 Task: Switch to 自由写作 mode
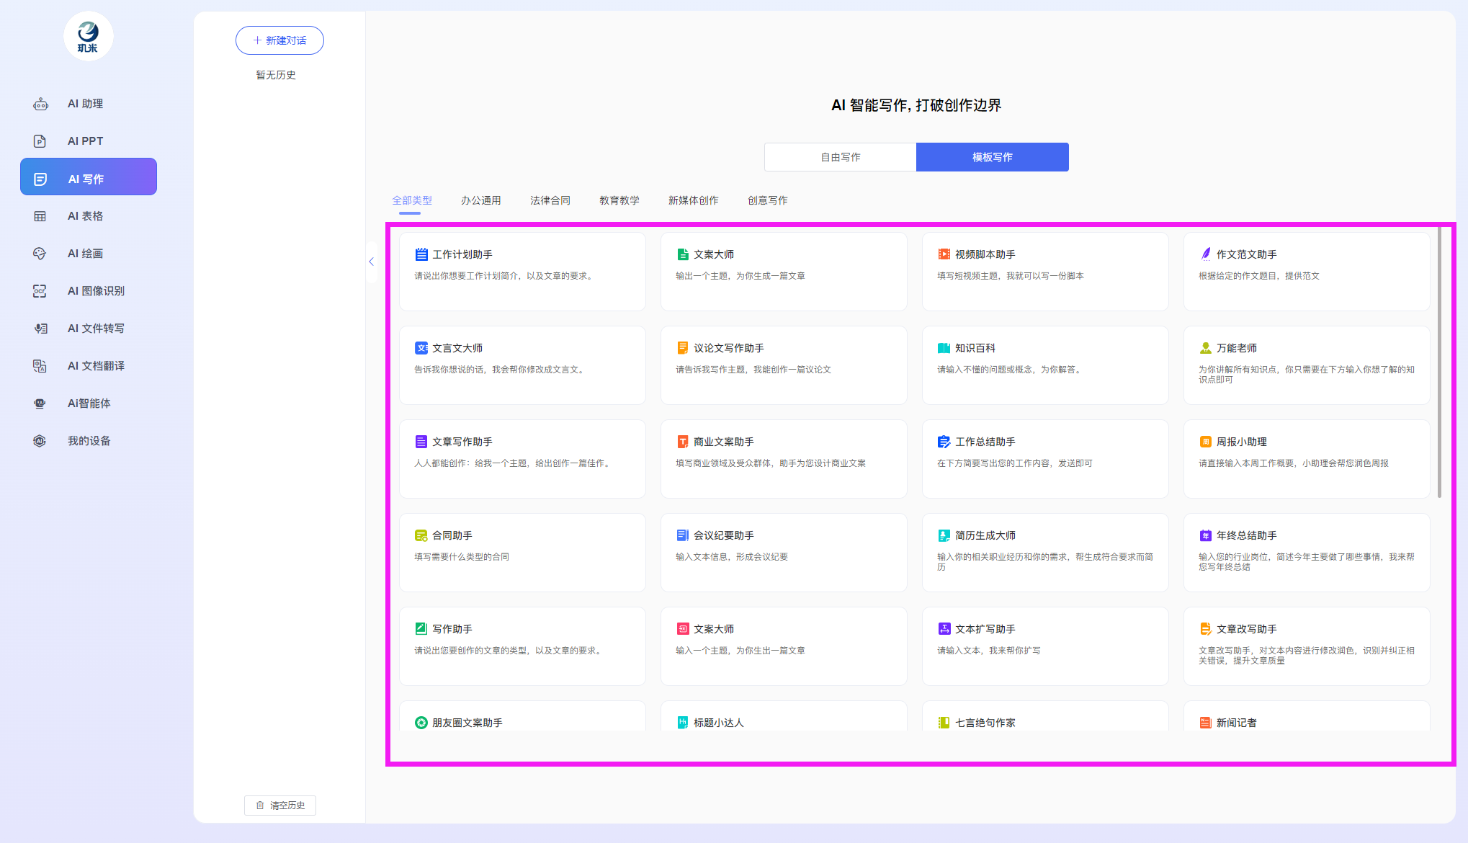pos(840,157)
